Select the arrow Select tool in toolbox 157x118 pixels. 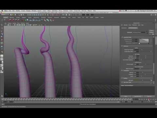[x=2, y=25]
